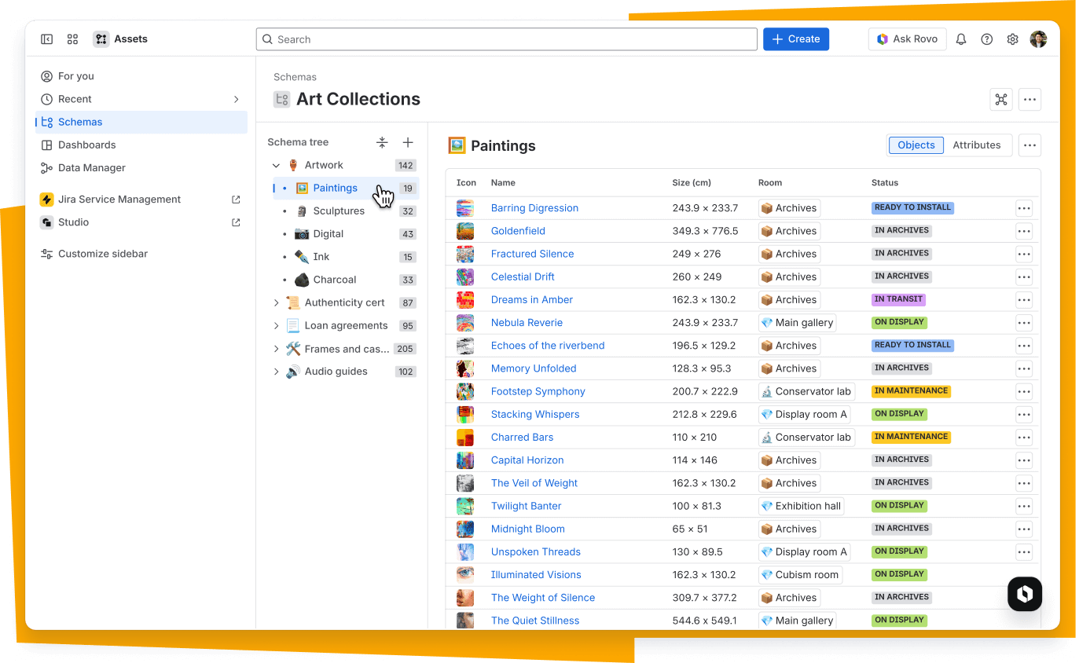The height and width of the screenshot is (663, 1079).
Task: Expand the Loan agreements tree node
Action: pyautogui.click(x=276, y=326)
